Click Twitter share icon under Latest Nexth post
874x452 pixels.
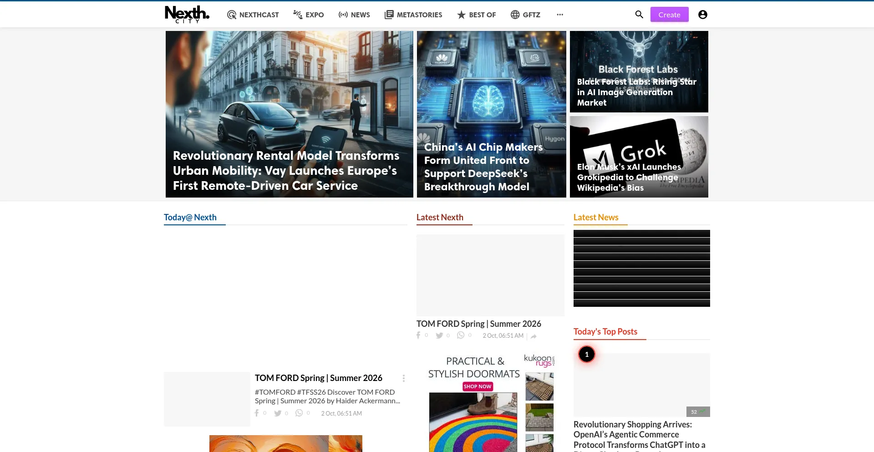point(439,335)
